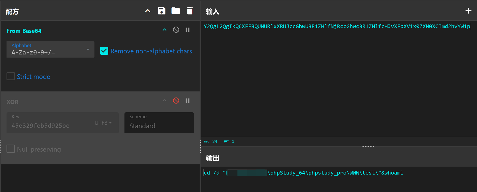Clear recipe with the trash icon
Image resolution: width=477 pixels, height=192 pixels.
click(190, 11)
